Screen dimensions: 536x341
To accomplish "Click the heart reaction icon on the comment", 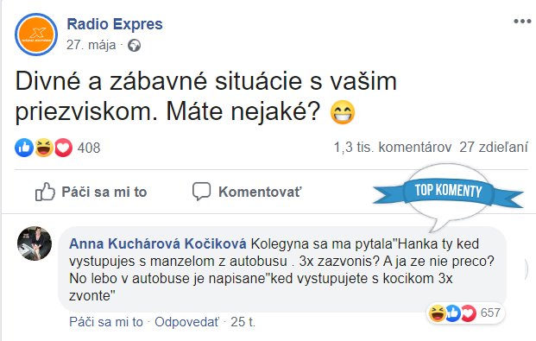I will pos(469,313).
